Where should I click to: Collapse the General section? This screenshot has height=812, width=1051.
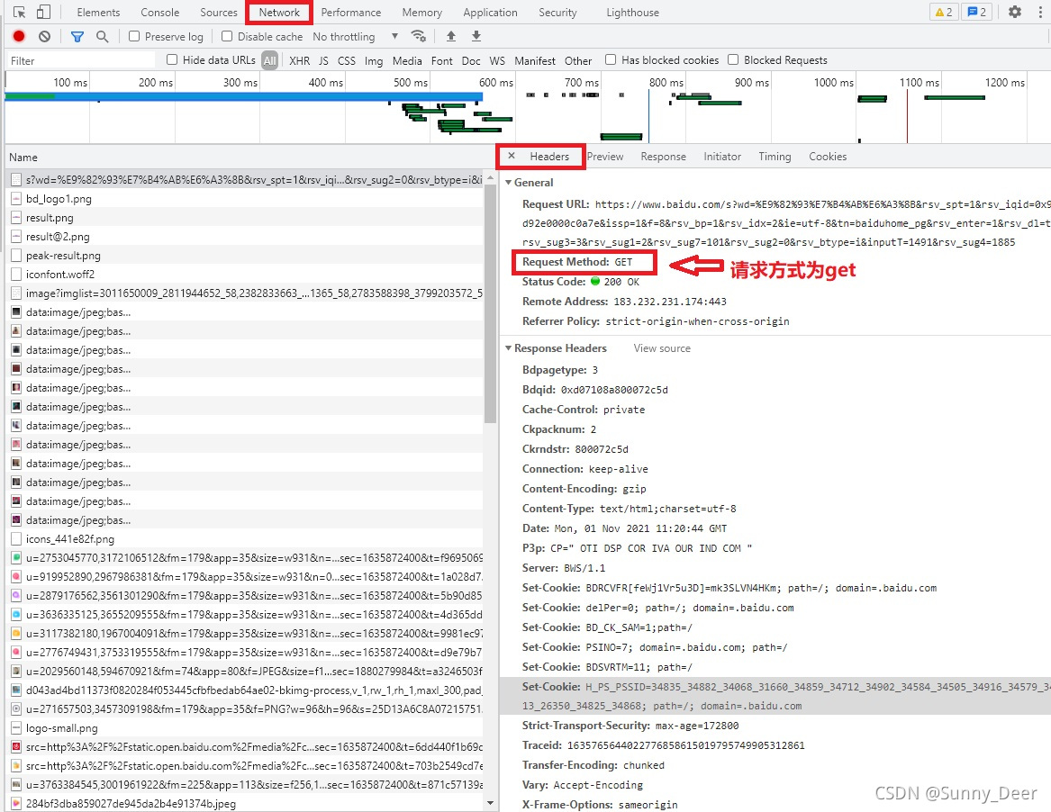coord(509,182)
